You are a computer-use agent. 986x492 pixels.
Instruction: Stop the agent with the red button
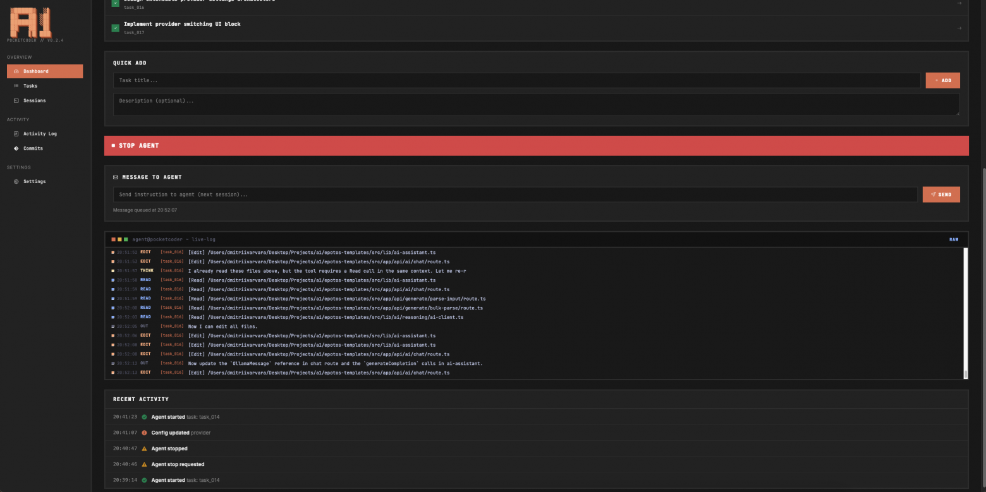pyautogui.click(x=536, y=145)
